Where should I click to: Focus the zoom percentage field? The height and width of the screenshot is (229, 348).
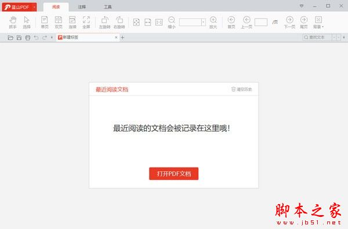pos(190,22)
